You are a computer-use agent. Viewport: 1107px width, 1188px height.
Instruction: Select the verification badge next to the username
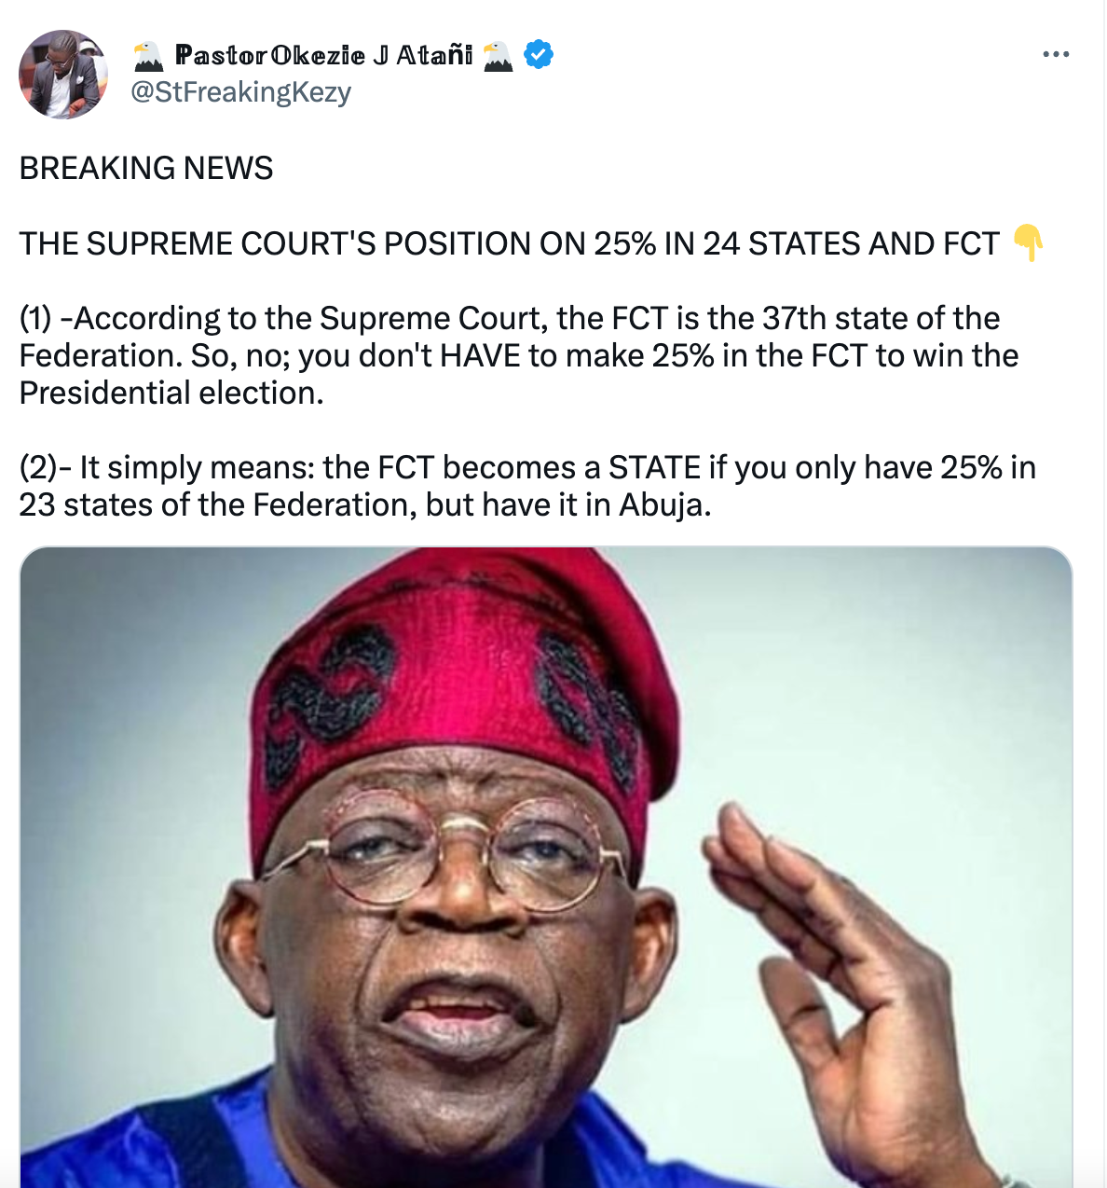tap(537, 54)
